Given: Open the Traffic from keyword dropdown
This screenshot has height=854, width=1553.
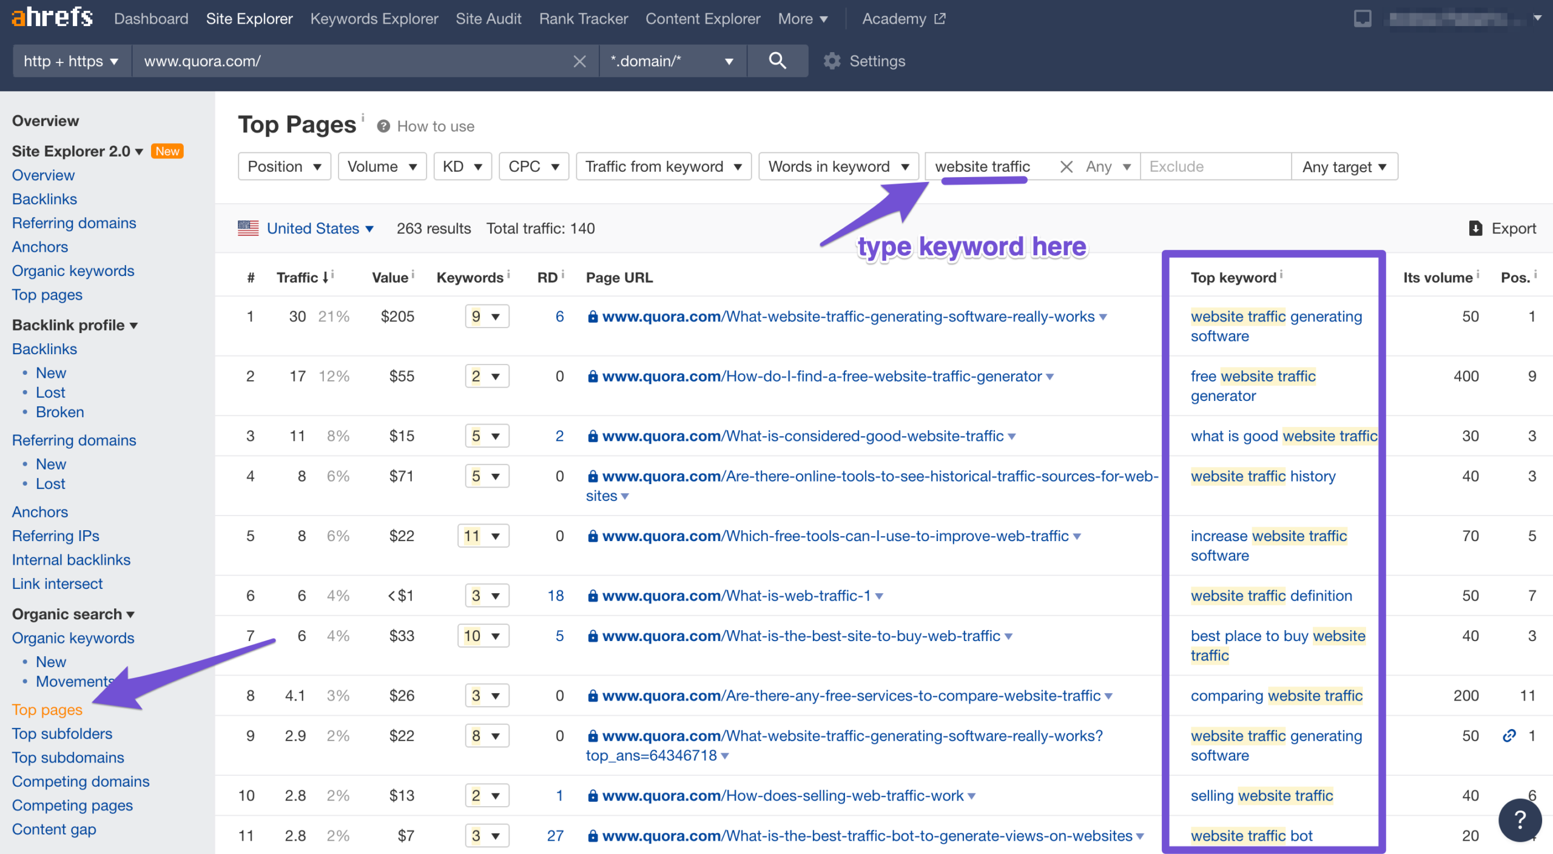Looking at the screenshot, I should [x=664, y=166].
